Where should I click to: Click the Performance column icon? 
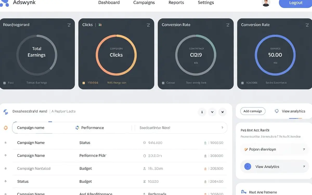pyautogui.click(x=77, y=128)
